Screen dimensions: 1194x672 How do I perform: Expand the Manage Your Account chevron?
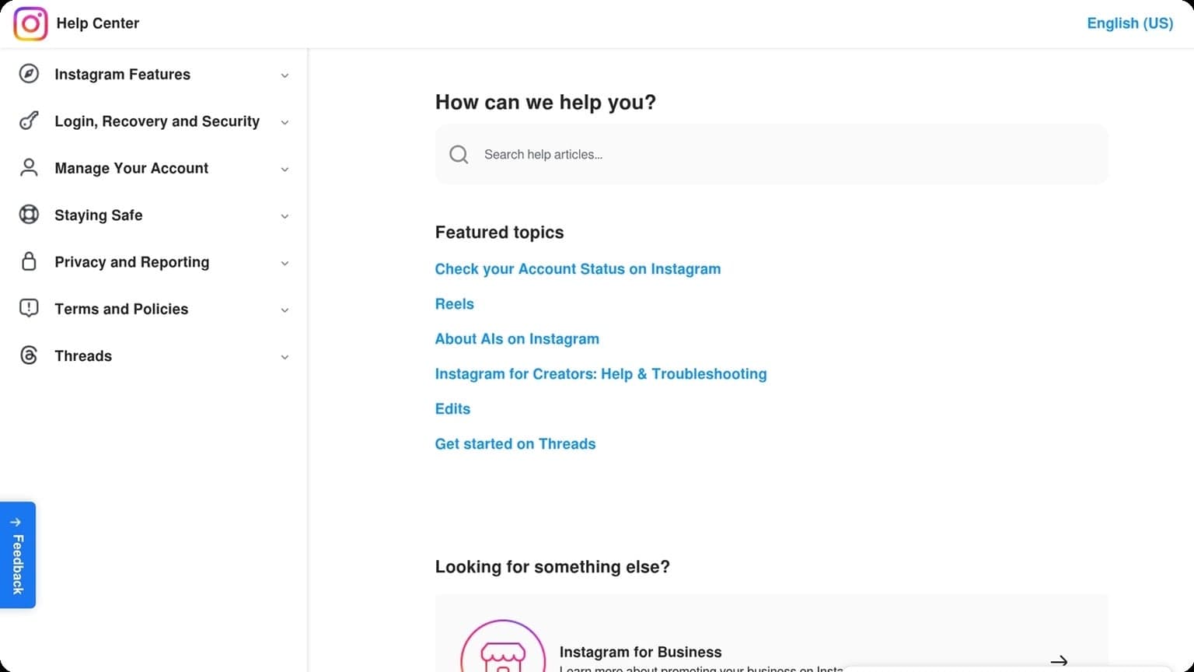coord(285,169)
